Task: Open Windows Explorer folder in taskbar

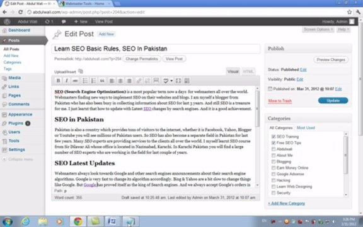Action: point(43,222)
